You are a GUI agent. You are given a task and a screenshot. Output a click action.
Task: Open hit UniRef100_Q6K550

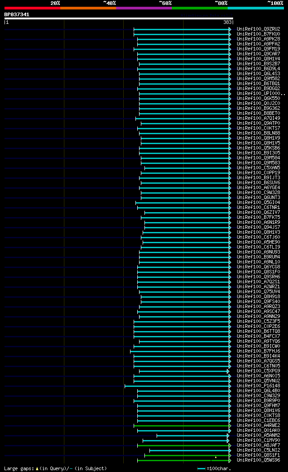point(258,99)
